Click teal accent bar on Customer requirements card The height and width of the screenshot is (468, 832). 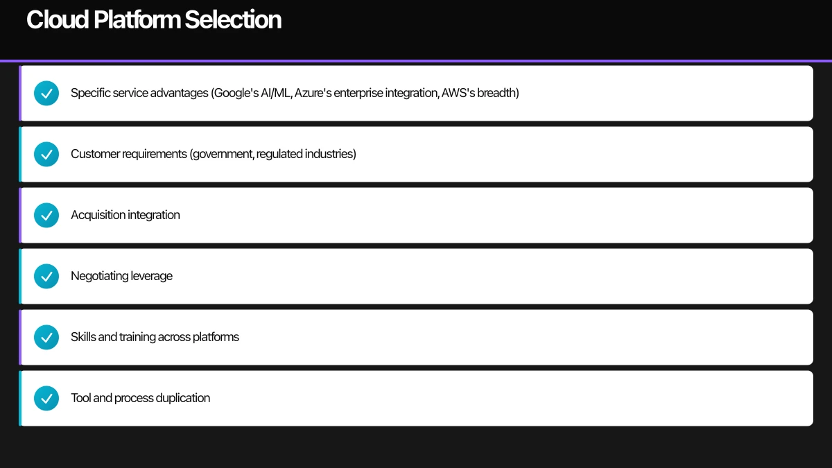pyautogui.click(x=20, y=154)
